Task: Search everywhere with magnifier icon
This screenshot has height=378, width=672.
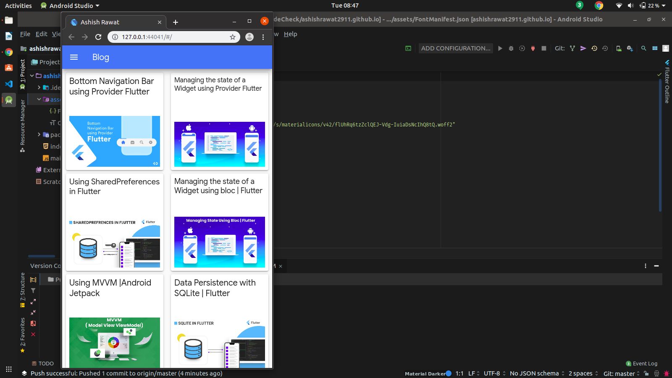Action: [643, 48]
